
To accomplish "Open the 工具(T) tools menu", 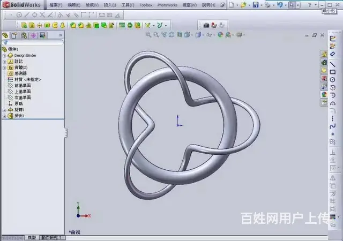I will [128, 5].
